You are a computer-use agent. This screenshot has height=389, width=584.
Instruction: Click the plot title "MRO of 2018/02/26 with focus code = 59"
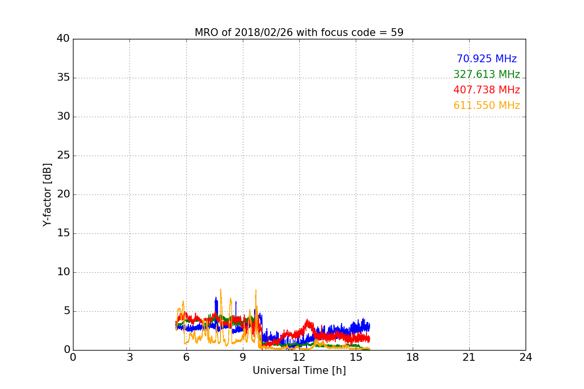[x=299, y=33]
